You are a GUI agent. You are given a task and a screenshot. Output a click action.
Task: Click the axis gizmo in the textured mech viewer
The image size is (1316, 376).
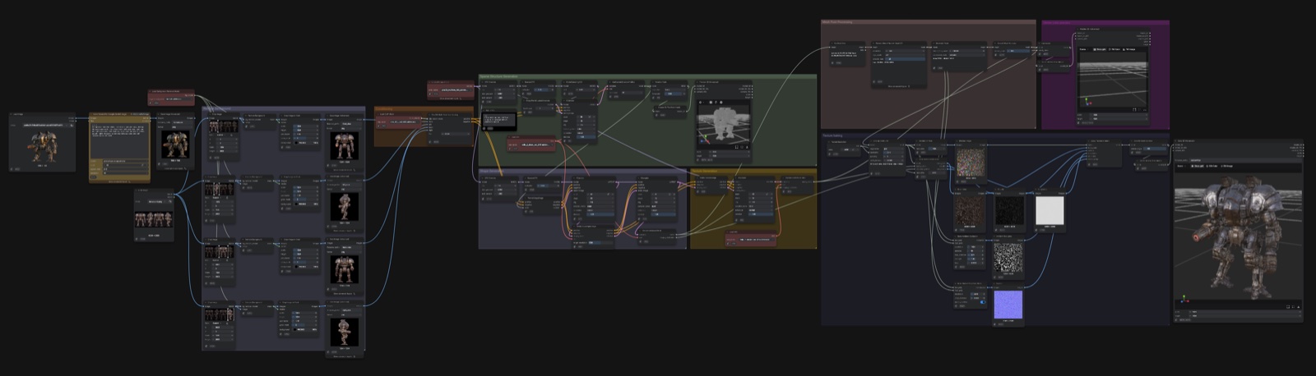click(1184, 299)
